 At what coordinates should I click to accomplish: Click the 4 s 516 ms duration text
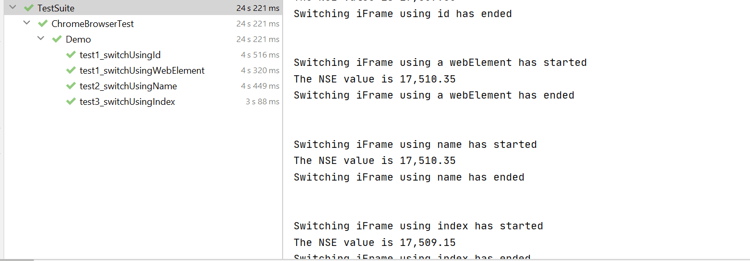(260, 55)
